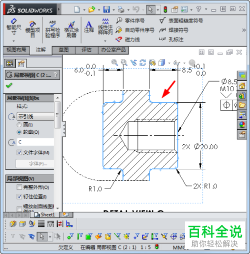Insert a Balloon (零件序号)
Image resolution: width=250 pixels, height=254 pixels.
130,21
